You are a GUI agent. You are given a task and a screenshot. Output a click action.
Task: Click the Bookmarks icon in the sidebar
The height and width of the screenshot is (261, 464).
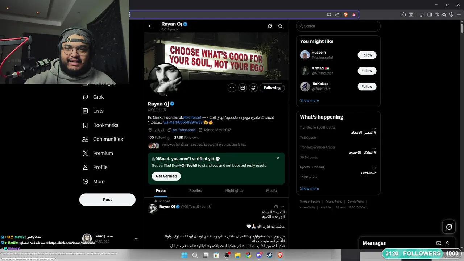coord(85,125)
